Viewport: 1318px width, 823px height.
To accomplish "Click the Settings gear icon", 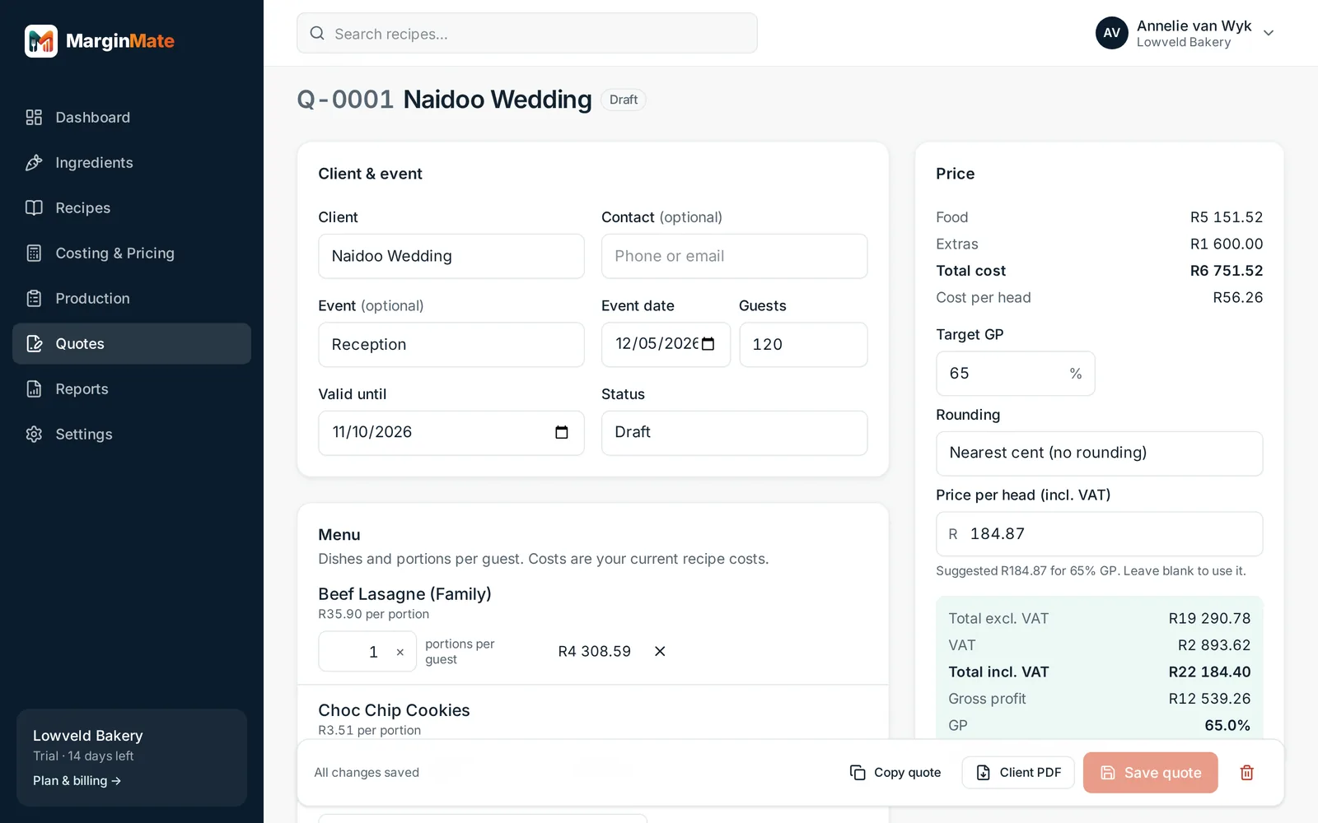I will click(x=34, y=435).
